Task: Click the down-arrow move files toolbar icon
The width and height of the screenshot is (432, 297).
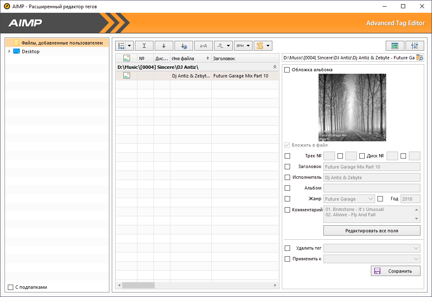Action: click(164, 46)
